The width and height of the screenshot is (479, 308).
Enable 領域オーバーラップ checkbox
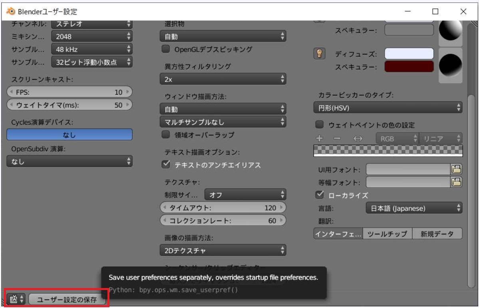coord(165,135)
